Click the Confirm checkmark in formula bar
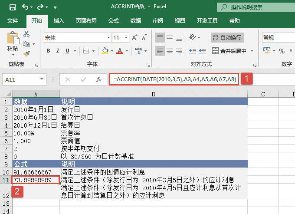The image size is (295, 214). coord(83,79)
